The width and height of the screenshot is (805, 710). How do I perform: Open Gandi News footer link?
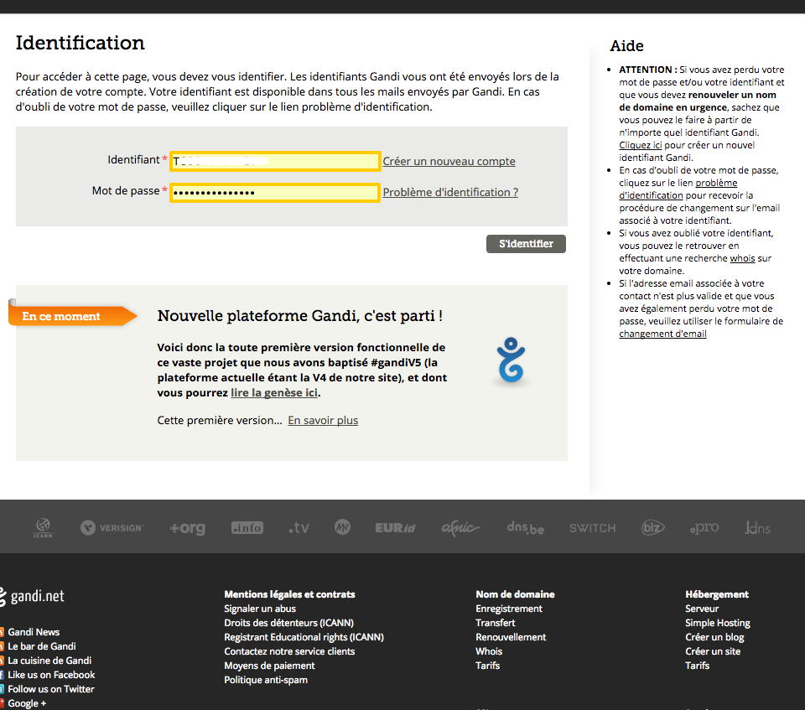[x=34, y=632]
